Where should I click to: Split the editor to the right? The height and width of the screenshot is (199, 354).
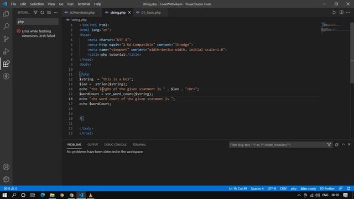(x=341, y=13)
